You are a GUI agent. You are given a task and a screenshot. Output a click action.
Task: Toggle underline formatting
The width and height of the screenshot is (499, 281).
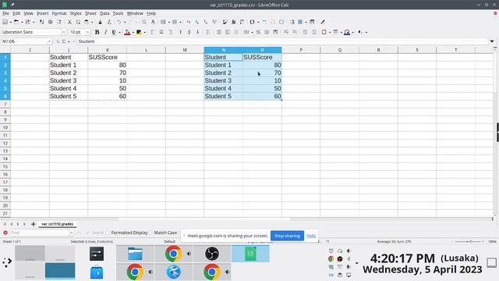tap(114, 32)
